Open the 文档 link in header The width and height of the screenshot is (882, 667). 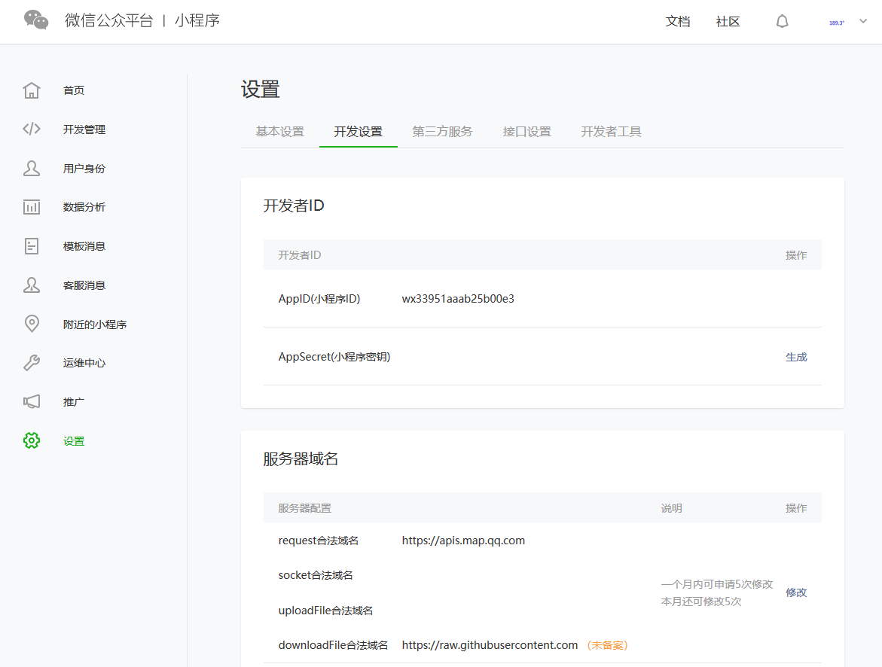(678, 22)
